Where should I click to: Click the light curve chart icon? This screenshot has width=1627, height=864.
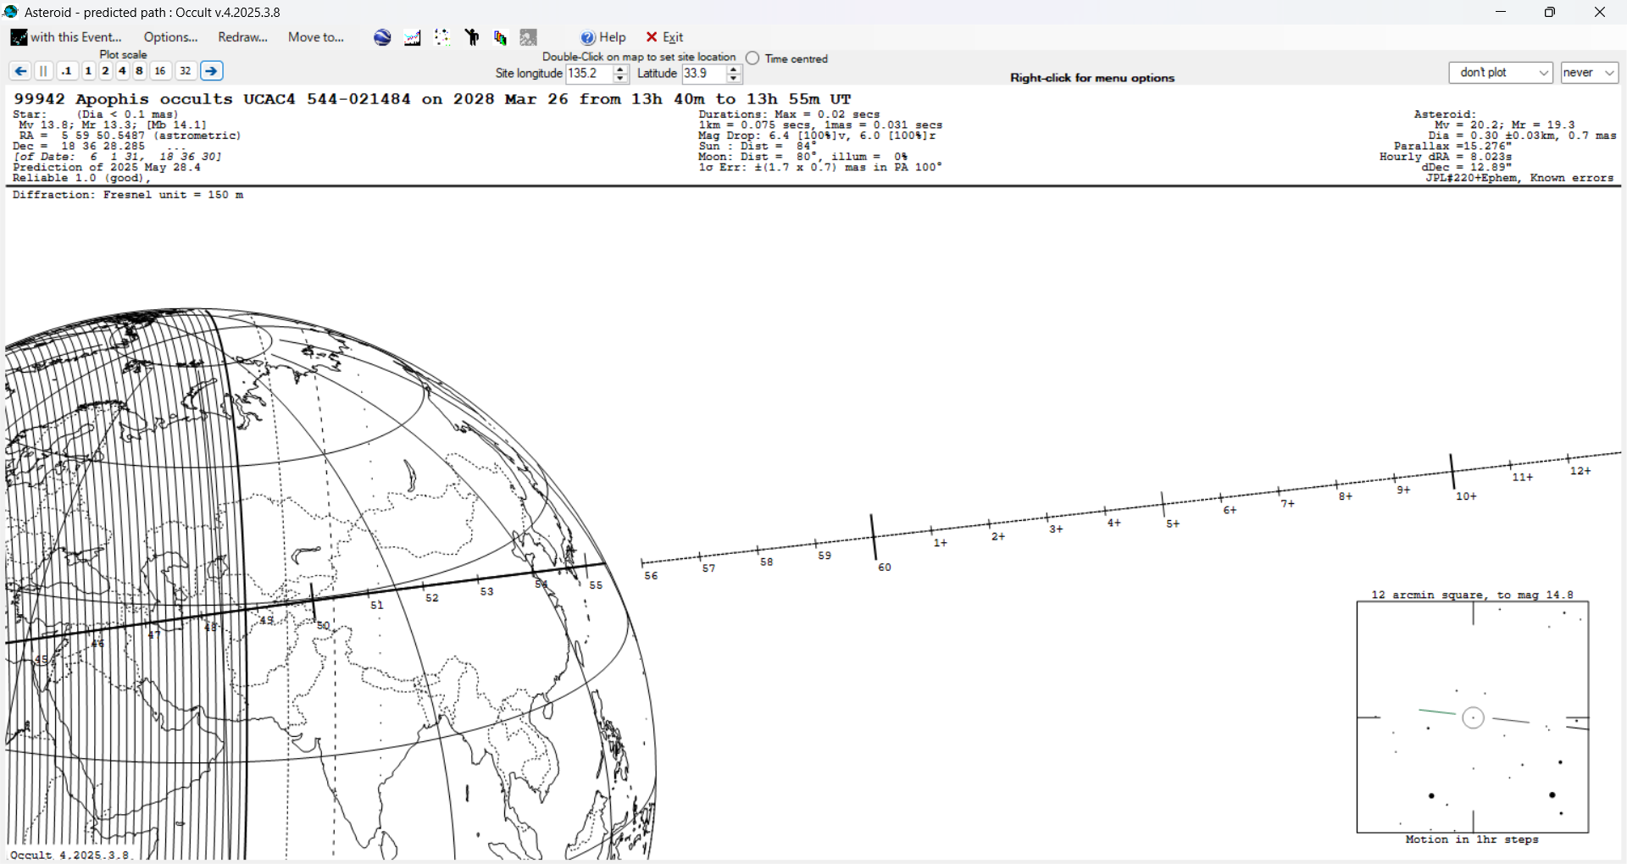tap(413, 37)
